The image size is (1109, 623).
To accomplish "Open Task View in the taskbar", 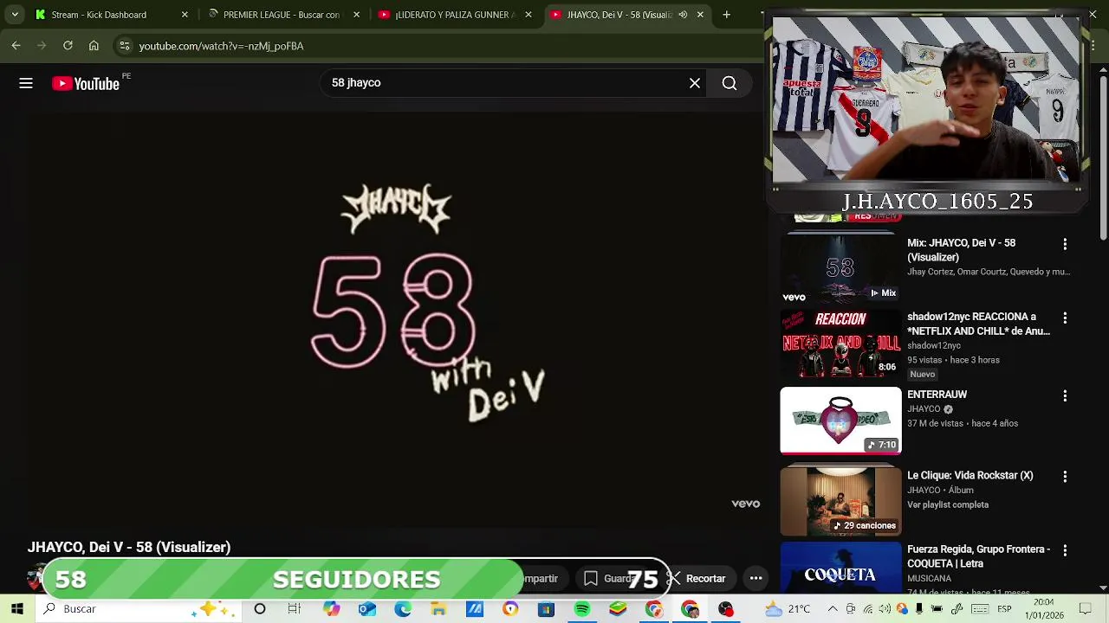I will point(295,609).
